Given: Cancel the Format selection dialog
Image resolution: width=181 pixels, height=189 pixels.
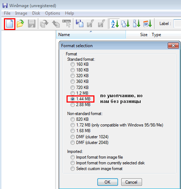Looking at the screenshot, I should (x=131, y=182).
